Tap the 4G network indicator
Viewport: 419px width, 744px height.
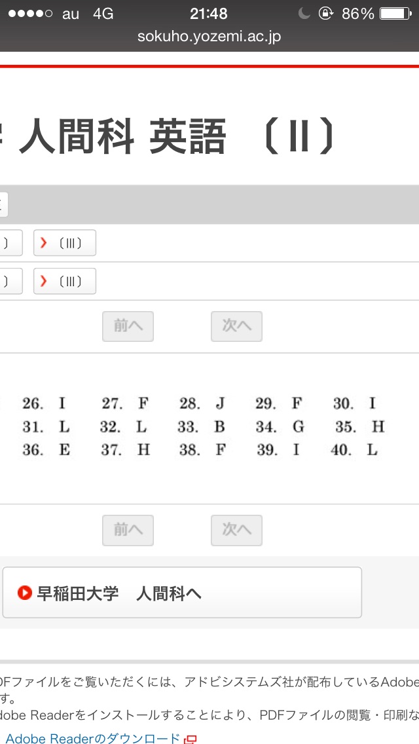coord(103,14)
